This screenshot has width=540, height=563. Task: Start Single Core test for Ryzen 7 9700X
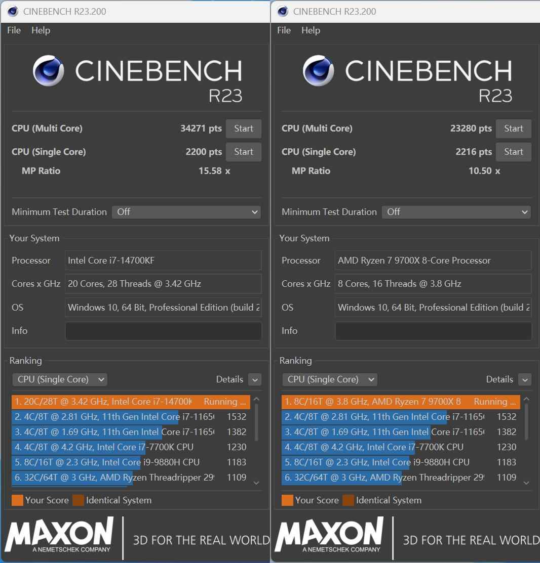(513, 152)
